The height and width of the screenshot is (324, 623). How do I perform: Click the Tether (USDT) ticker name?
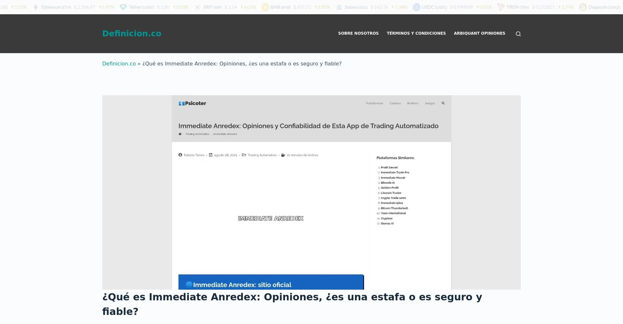(x=141, y=7)
